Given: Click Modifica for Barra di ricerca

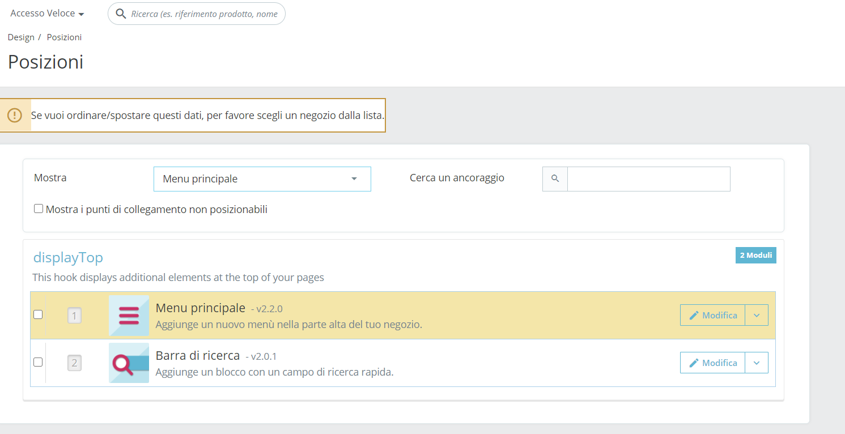Looking at the screenshot, I should [x=712, y=363].
